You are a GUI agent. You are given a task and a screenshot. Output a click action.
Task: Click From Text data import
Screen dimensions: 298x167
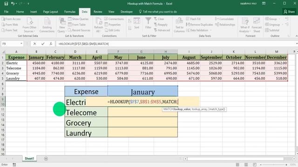[x=9, y=30]
